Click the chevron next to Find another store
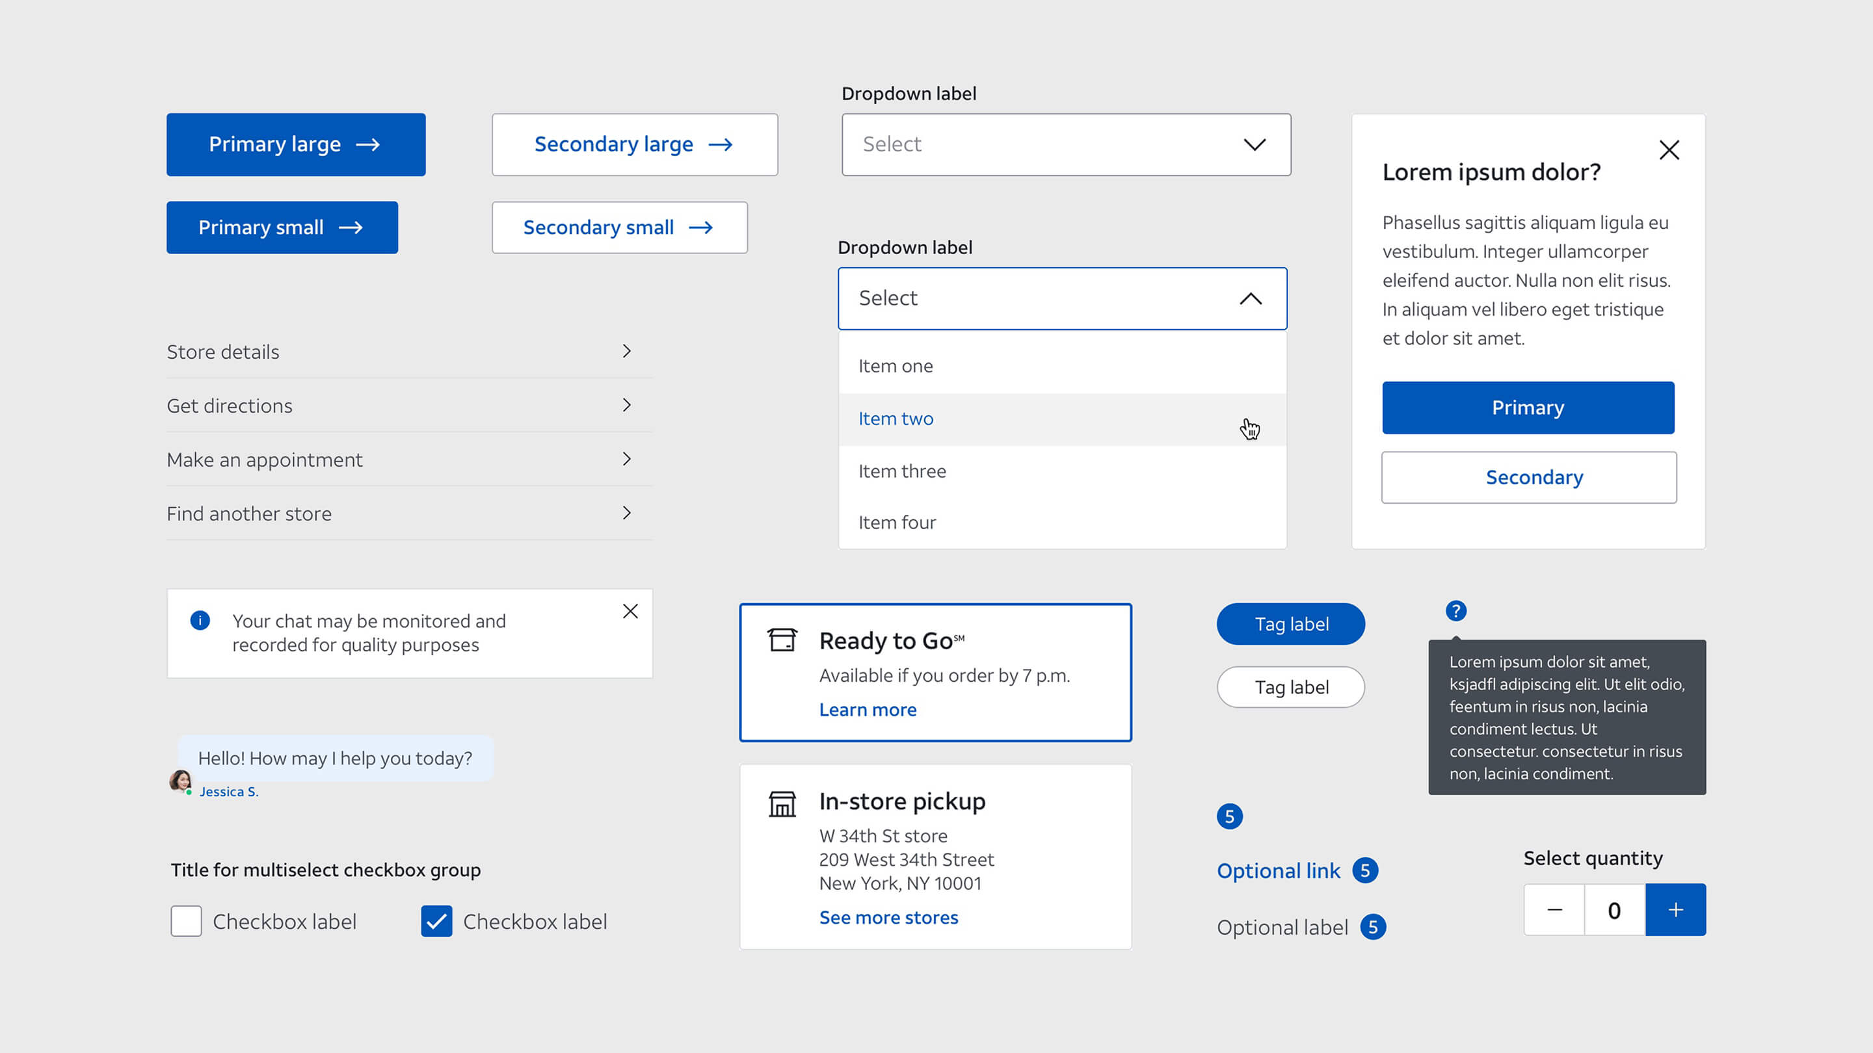This screenshot has width=1873, height=1053. coord(627,513)
